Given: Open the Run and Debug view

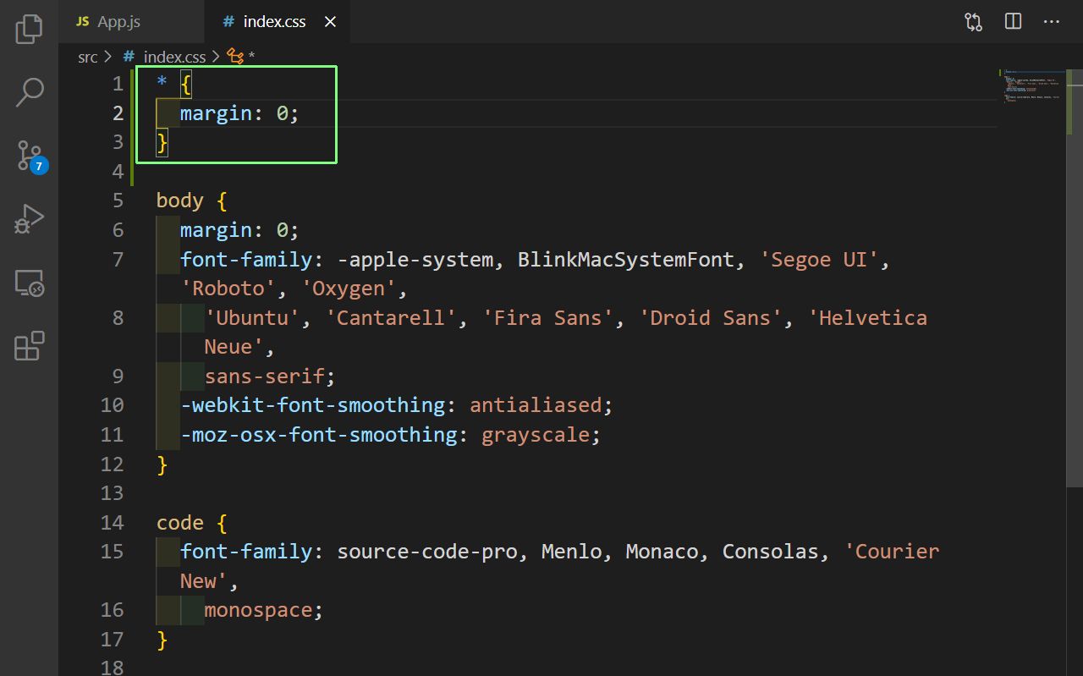Looking at the screenshot, I should click(29, 219).
